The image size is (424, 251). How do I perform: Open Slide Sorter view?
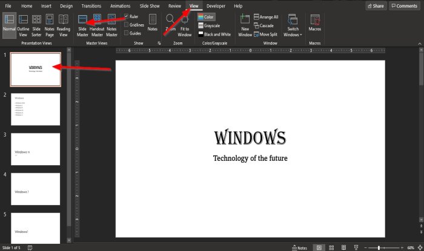tap(38, 24)
